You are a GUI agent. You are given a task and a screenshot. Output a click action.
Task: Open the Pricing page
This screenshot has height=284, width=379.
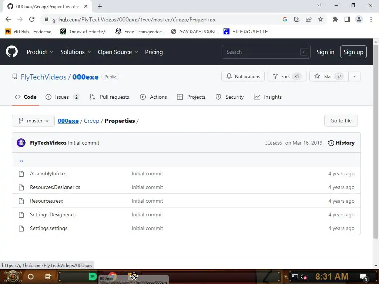pos(154,52)
